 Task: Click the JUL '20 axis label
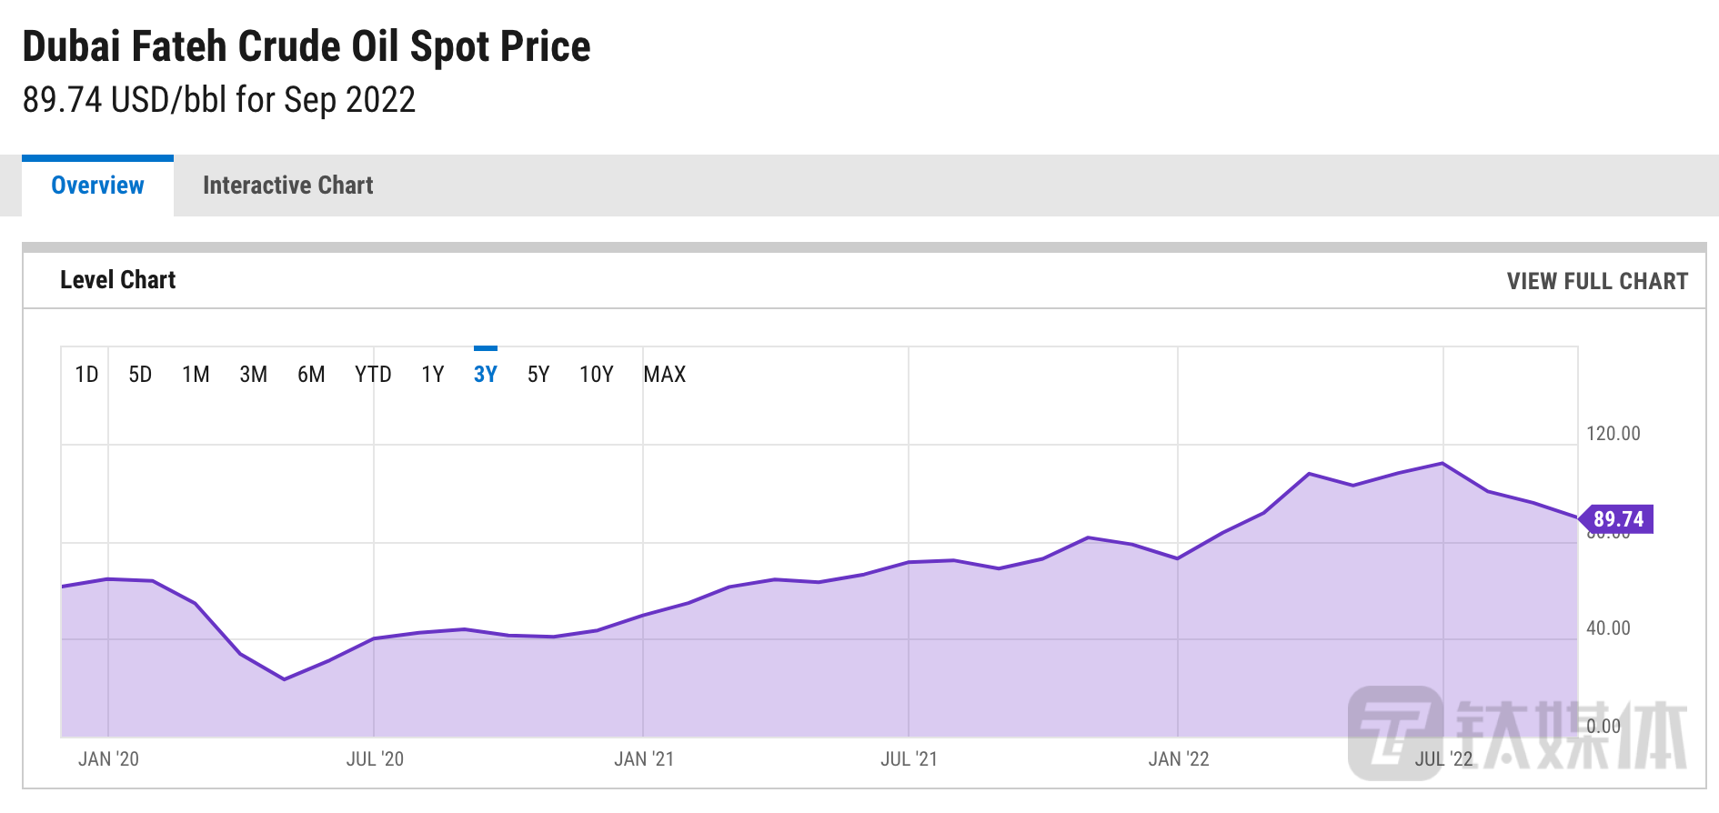(375, 759)
